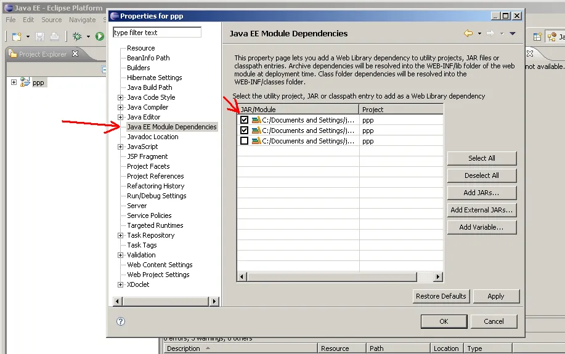Click the JAR table scroll left arrow
Screen dimensions: 565x354
[x=242, y=276]
